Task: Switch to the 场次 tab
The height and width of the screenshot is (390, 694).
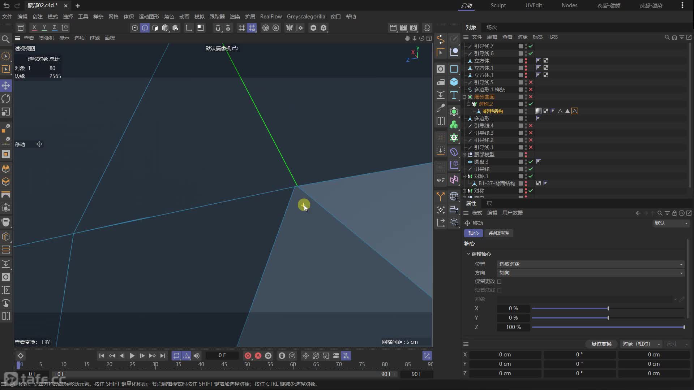Action: click(x=492, y=27)
